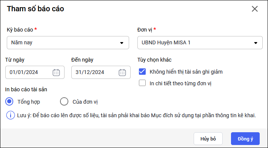Image resolution: width=268 pixels, height=148 pixels.
Task: Open the Đến ngày calendar picker icon
Action: [x=122, y=72]
